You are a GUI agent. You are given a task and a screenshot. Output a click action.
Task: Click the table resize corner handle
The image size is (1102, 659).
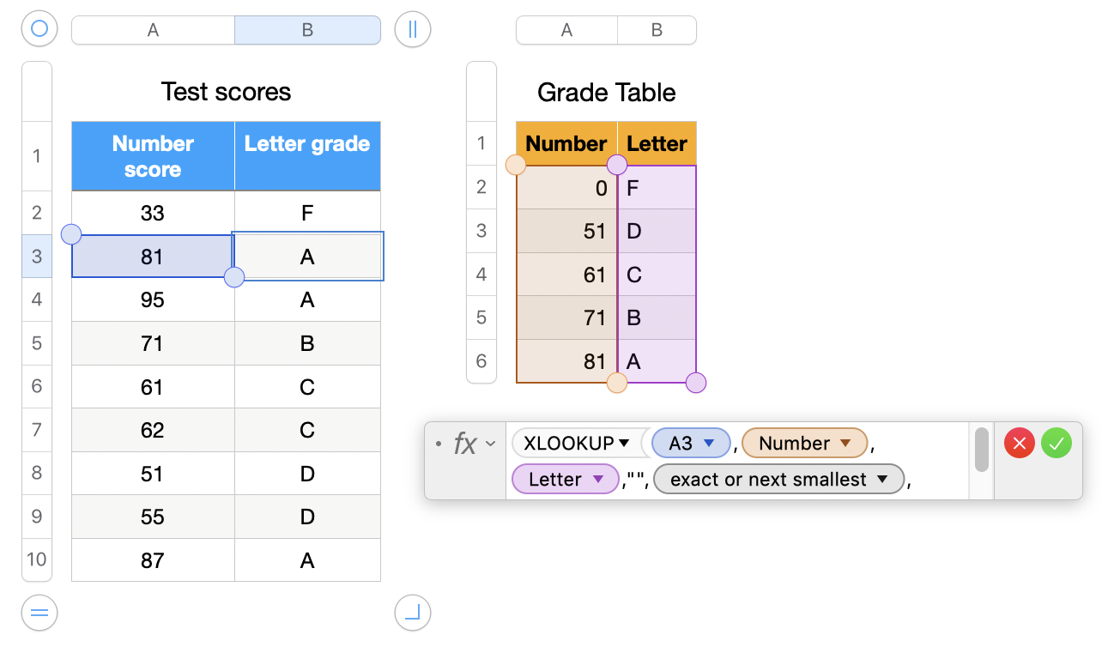point(413,613)
